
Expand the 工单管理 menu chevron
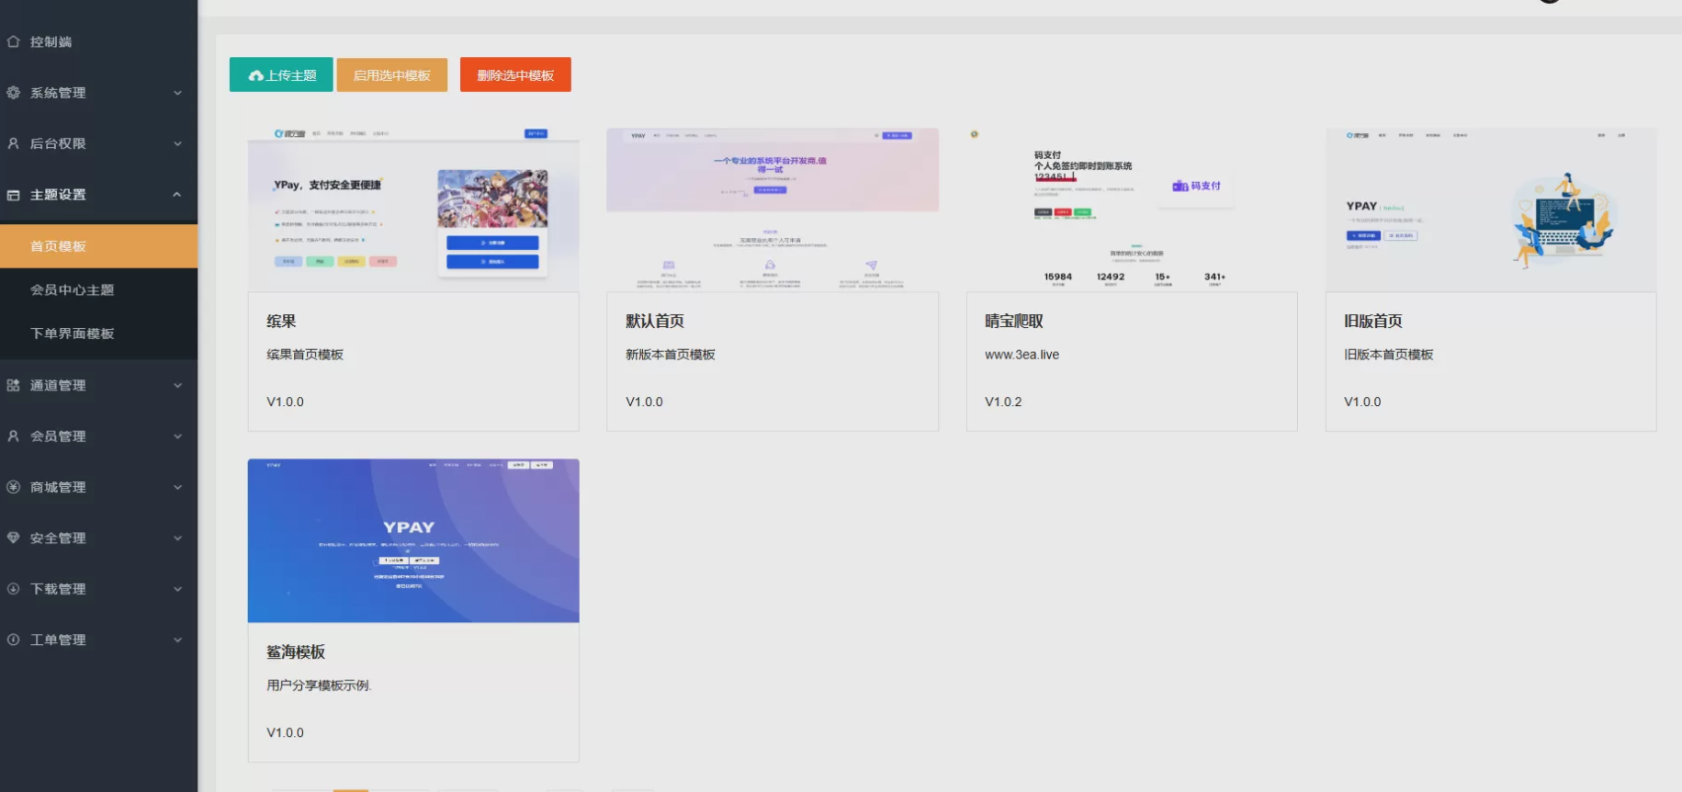177,639
